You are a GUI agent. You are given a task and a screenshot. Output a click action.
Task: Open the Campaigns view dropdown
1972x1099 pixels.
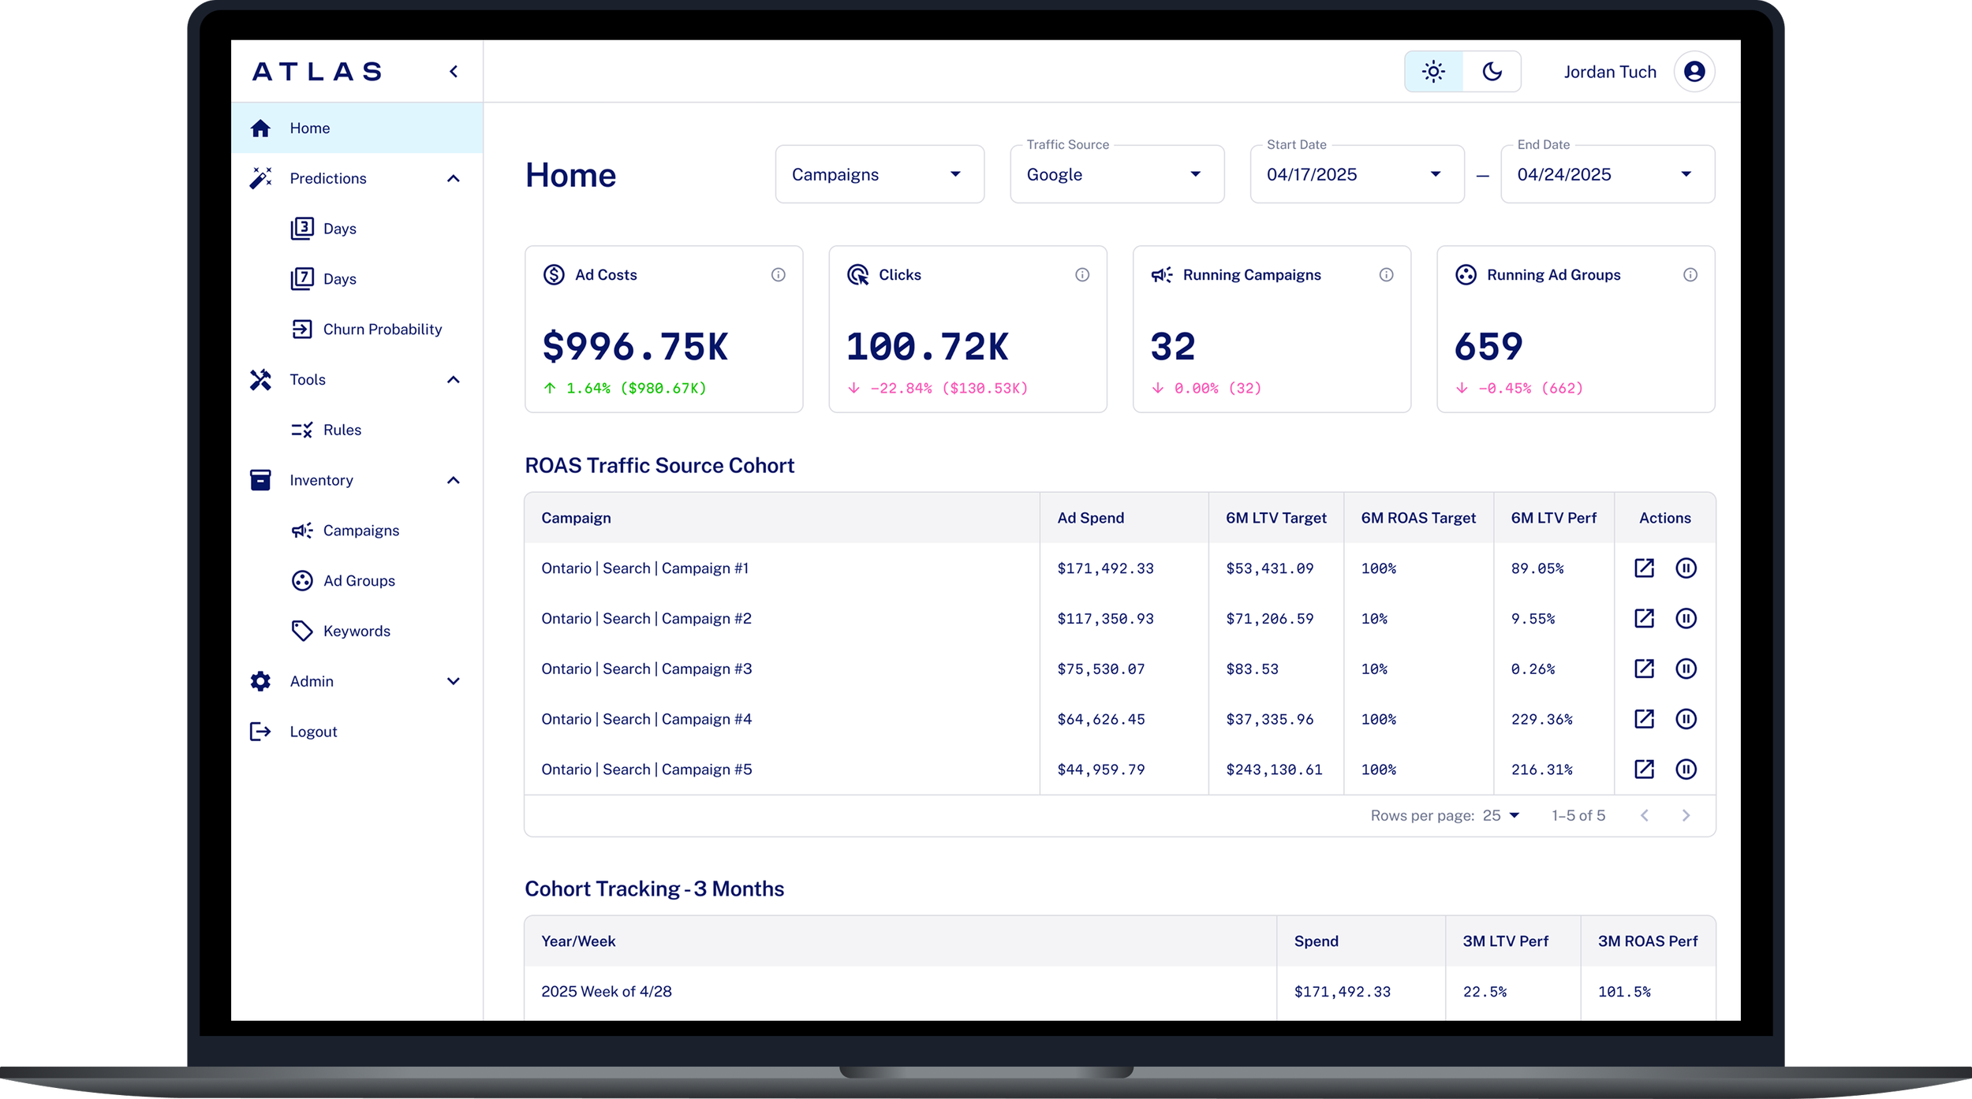pos(879,174)
